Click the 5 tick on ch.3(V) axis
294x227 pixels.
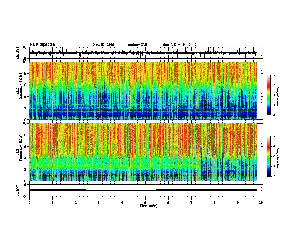click(x=26, y=185)
